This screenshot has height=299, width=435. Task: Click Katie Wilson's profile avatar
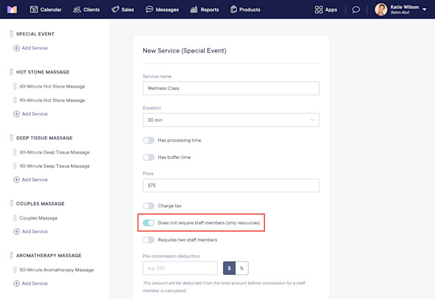pos(381,10)
